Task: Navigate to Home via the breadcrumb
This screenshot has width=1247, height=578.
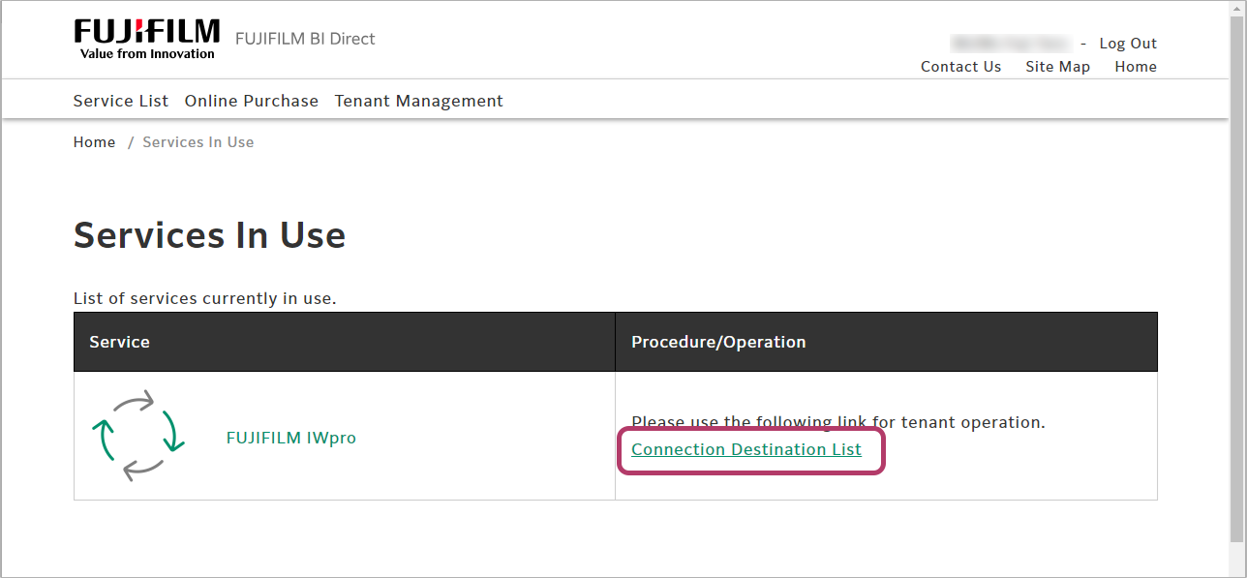Action: [94, 142]
